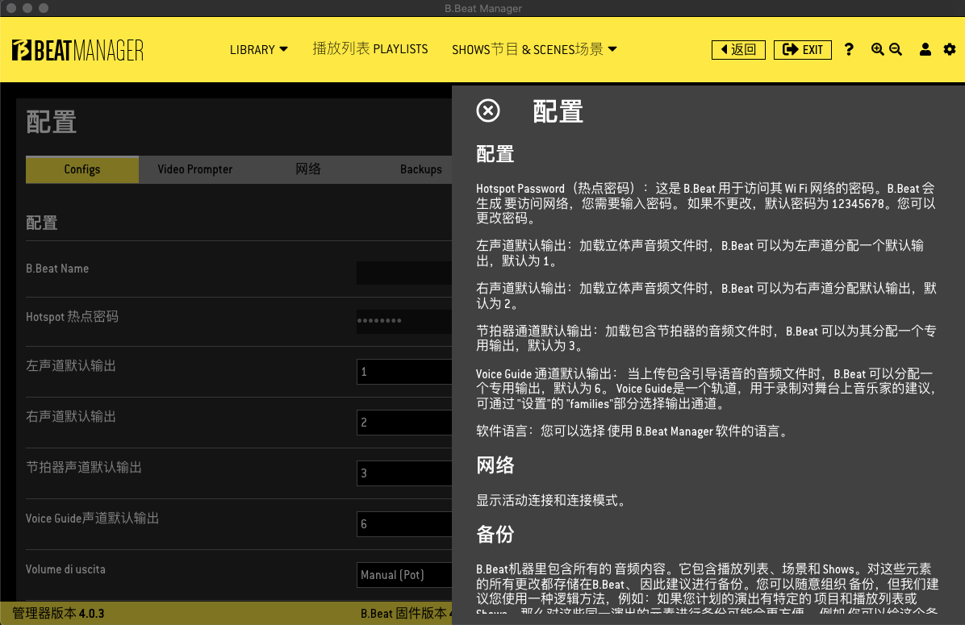
Task: Click the 管理器版本 4.0.3 status text
Action: [x=58, y=614]
